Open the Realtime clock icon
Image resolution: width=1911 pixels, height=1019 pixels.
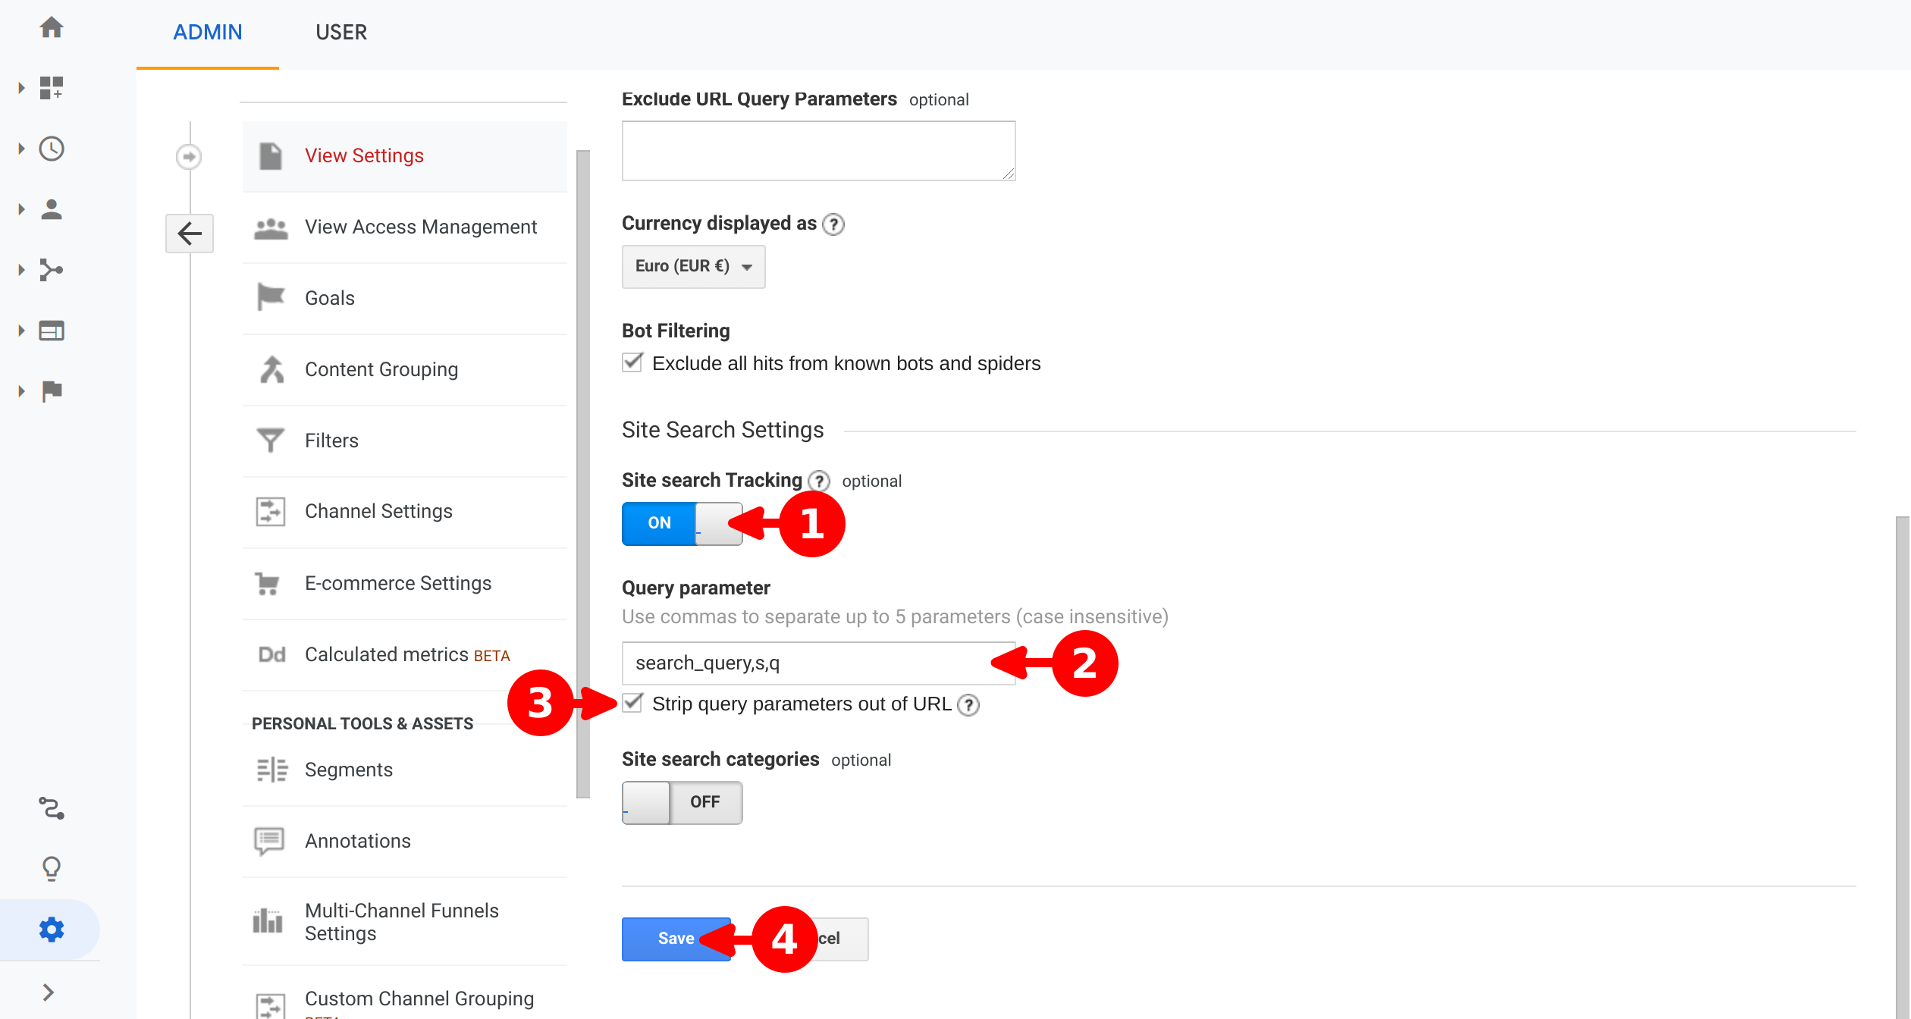[52, 149]
